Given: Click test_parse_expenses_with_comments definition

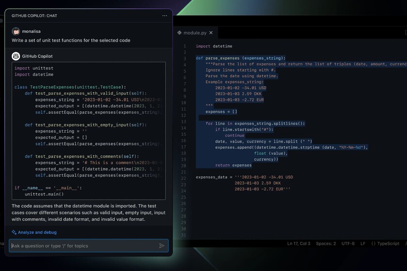Looking at the screenshot, I should (x=82, y=156).
